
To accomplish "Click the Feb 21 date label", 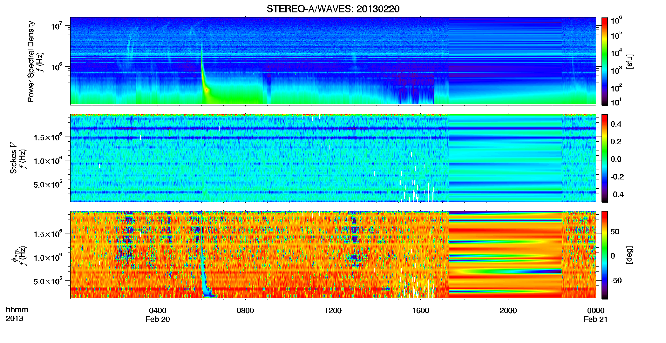I will point(596,319).
